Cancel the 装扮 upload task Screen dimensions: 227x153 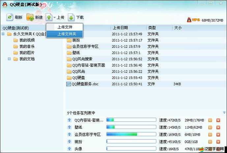pos(218,142)
